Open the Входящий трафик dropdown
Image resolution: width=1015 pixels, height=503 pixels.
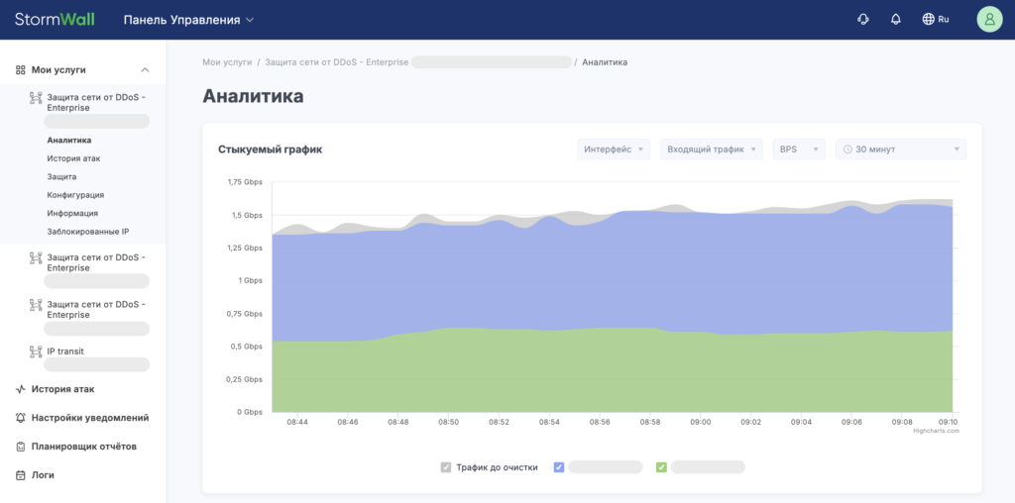click(x=712, y=150)
